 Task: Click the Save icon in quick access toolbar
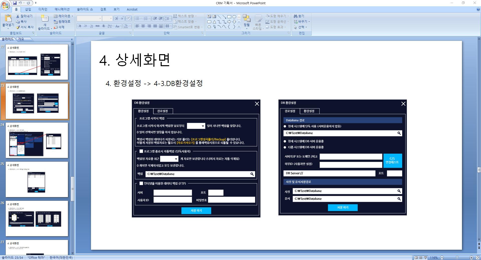coord(15,3)
